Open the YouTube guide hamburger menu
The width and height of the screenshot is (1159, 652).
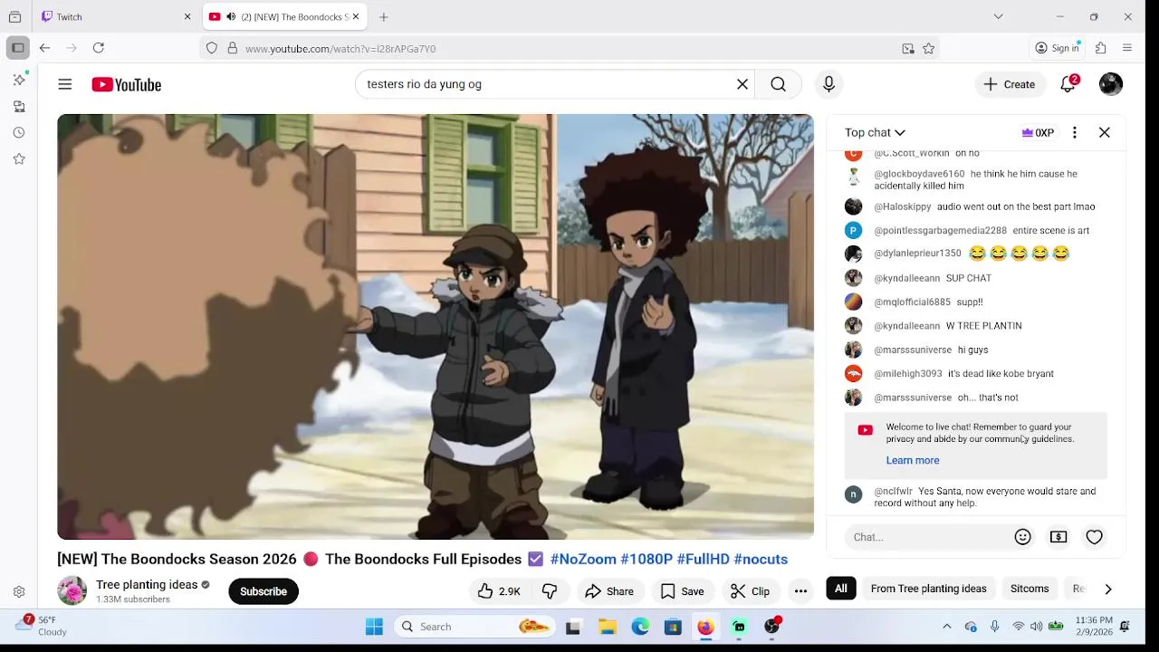(65, 84)
